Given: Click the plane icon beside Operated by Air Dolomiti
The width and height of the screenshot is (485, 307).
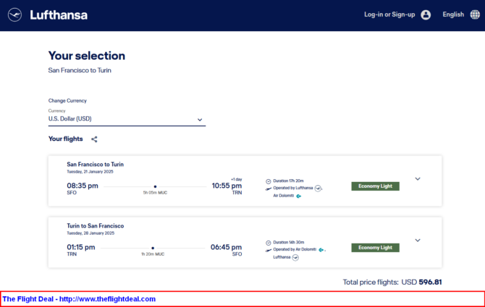Looking at the screenshot, I should 268,250.
